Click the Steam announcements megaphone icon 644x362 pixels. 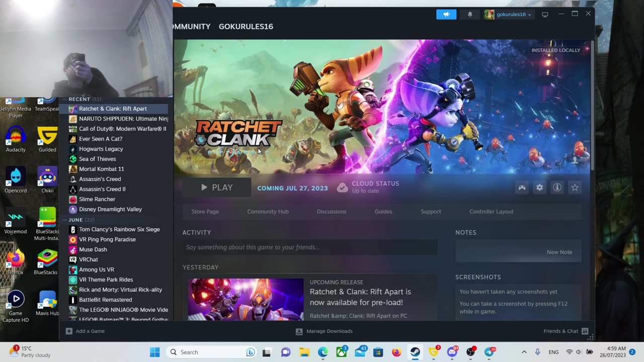pyautogui.click(x=446, y=14)
